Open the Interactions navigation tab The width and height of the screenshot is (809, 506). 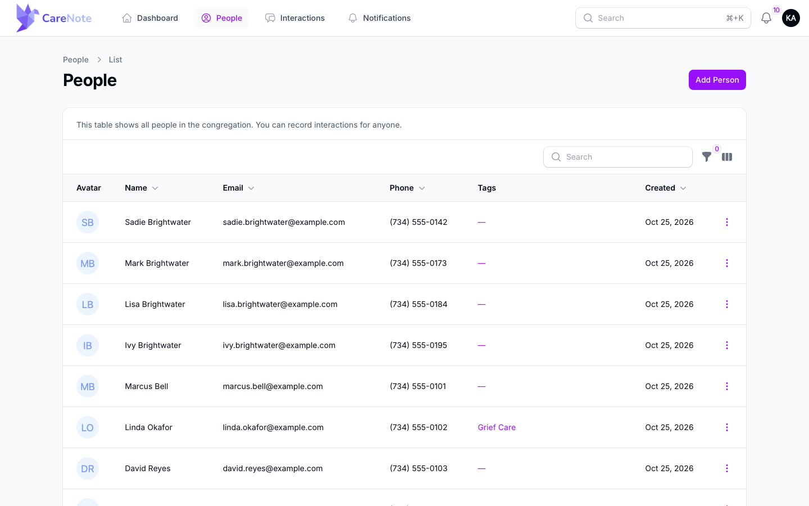[x=295, y=18]
